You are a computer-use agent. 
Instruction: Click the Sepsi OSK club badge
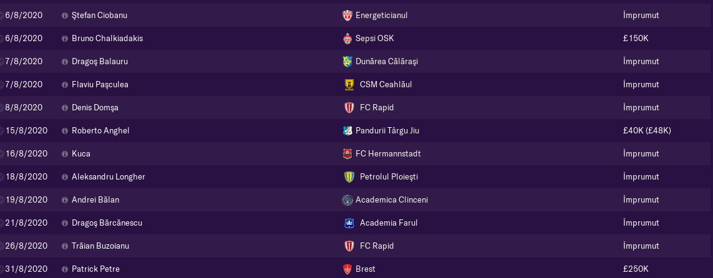click(x=347, y=39)
